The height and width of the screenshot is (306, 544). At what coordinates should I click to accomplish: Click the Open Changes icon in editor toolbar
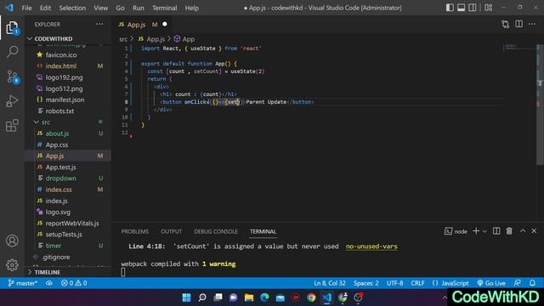pyautogui.click(x=506, y=25)
